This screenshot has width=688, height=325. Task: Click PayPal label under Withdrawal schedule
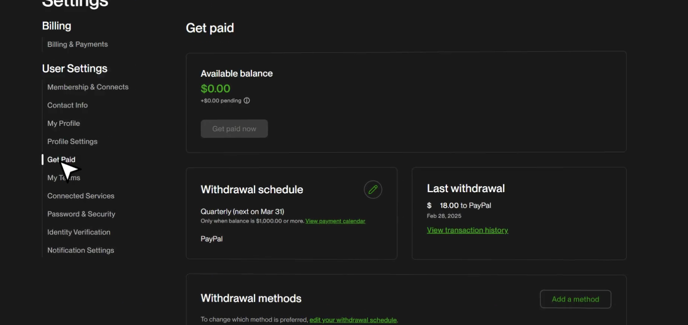tap(211, 239)
